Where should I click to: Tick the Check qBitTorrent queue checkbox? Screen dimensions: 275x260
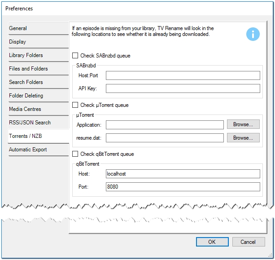coord(75,154)
